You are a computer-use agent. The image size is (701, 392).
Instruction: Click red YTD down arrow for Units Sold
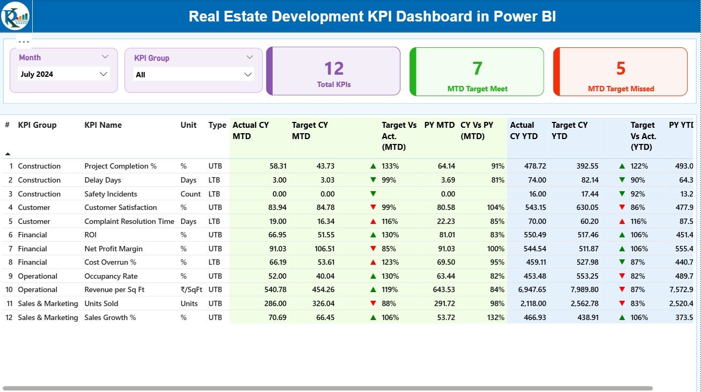[622, 303]
